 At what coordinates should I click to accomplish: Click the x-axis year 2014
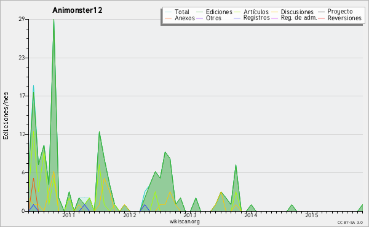(x=251, y=215)
